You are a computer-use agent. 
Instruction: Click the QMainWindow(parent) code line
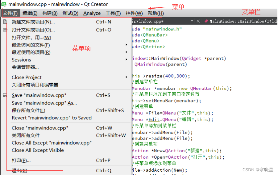pyautogui.click(x=161, y=64)
